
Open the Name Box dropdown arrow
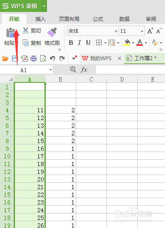pos(50,70)
